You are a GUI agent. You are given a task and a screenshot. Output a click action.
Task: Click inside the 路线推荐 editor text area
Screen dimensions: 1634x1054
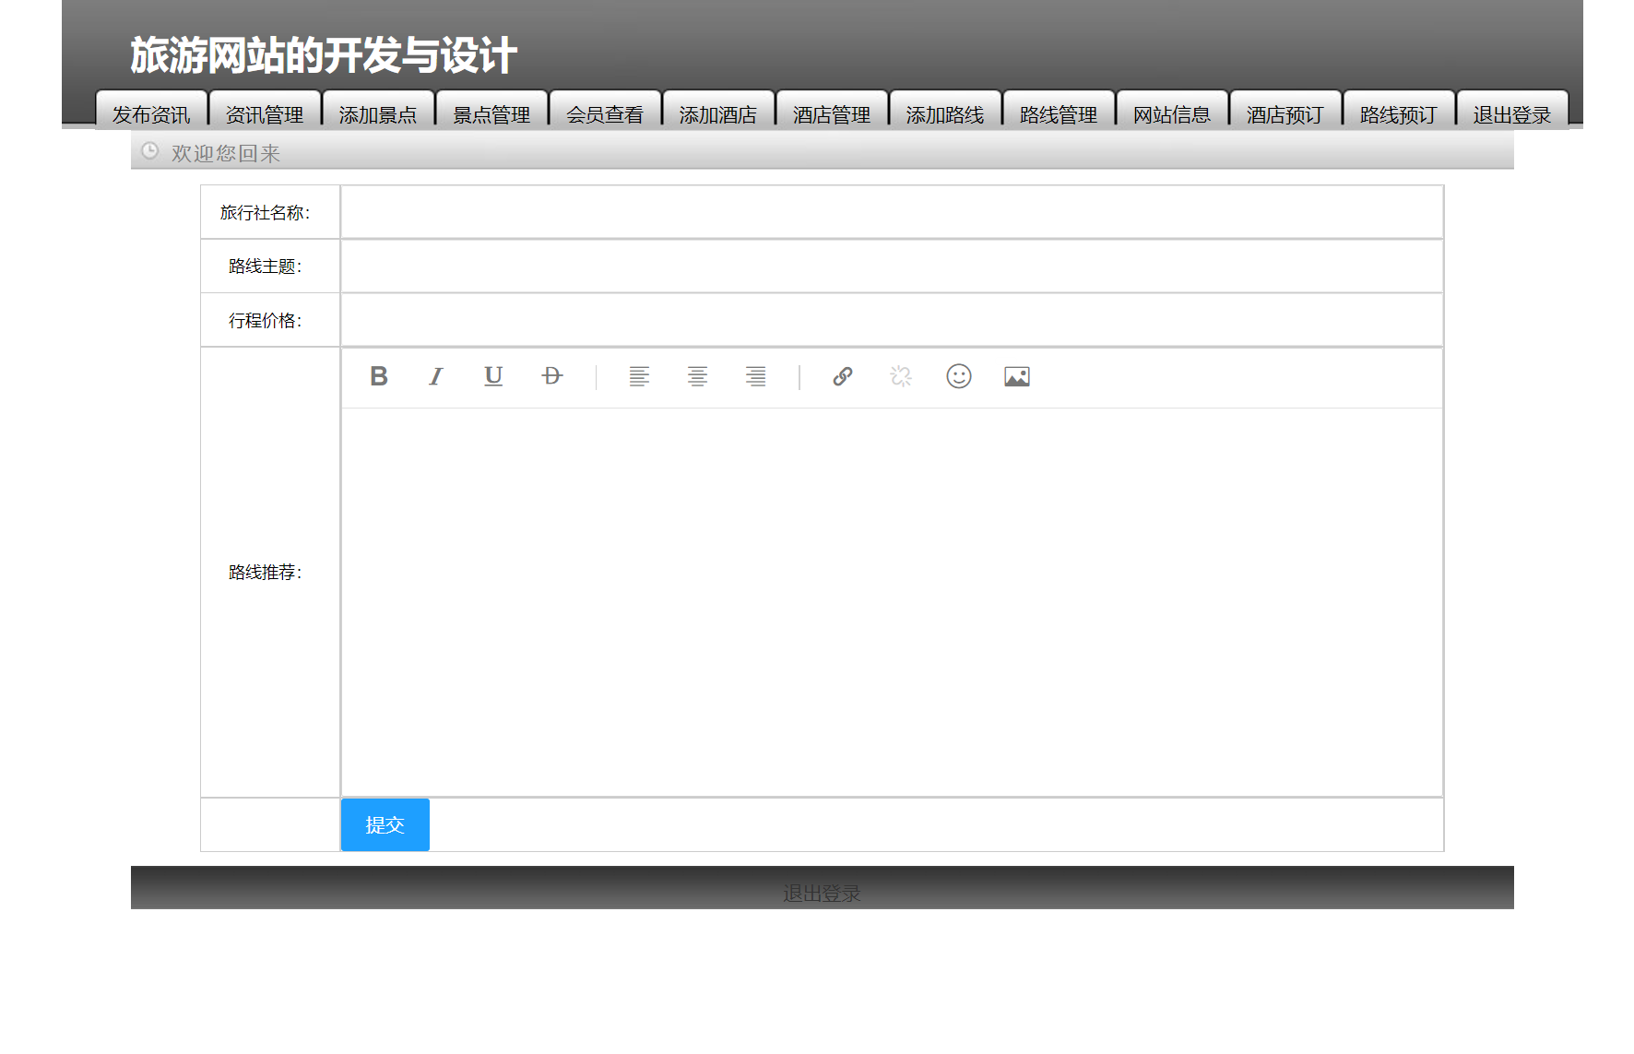[x=892, y=599]
